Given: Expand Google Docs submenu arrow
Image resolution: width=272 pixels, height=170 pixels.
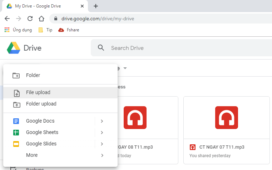Looking at the screenshot, I should point(102,121).
